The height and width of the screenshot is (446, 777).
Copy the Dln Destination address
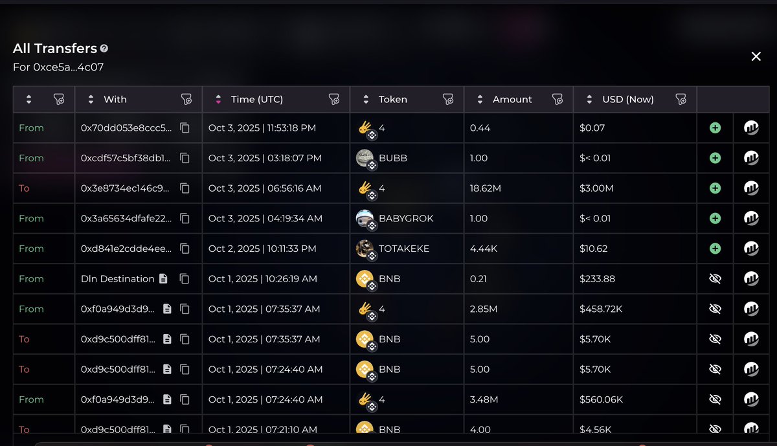tap(185, 279)
